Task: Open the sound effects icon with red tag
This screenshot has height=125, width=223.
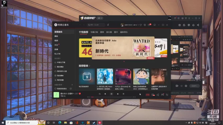Action: coord(153,95)
